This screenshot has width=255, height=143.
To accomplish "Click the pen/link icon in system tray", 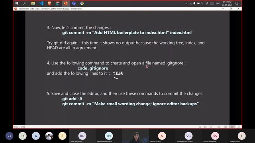I will click(207, 3).
